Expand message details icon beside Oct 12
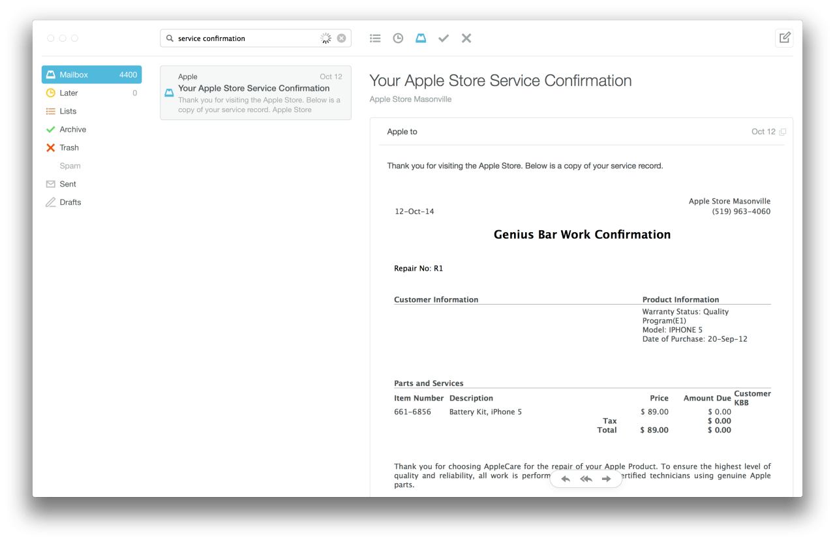The width and height of the screenshot is (835, 542). point(783,132)
